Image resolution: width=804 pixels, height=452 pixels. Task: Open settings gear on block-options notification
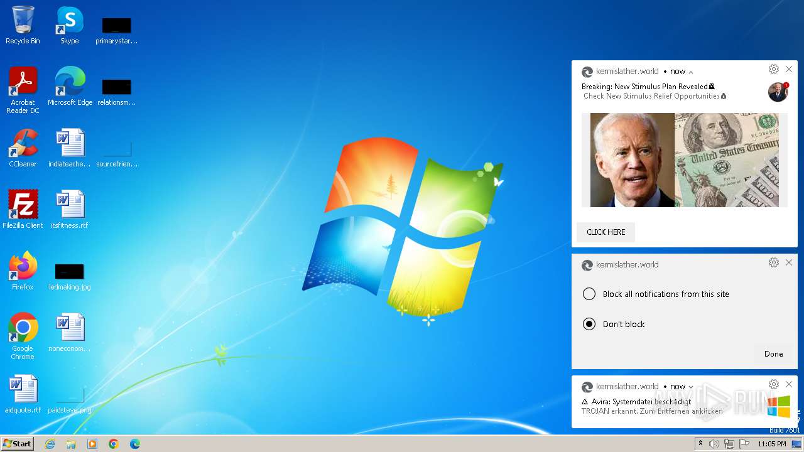click(x=774, y=262)
